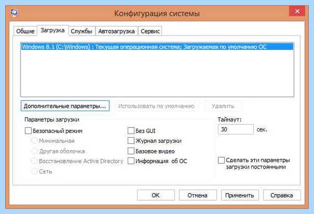Choose the Минимальная radio option

(x=34, y=141)
